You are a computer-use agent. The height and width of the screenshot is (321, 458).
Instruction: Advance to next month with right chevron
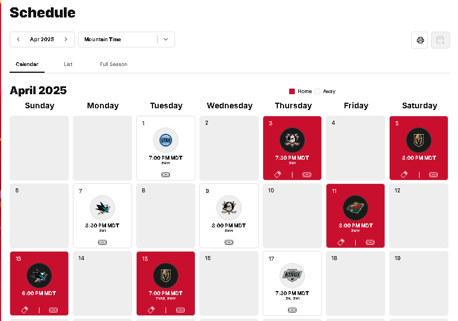tap(66, 39)
